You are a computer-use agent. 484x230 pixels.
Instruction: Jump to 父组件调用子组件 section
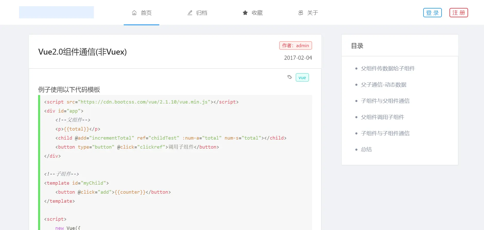tap(382, 117)
